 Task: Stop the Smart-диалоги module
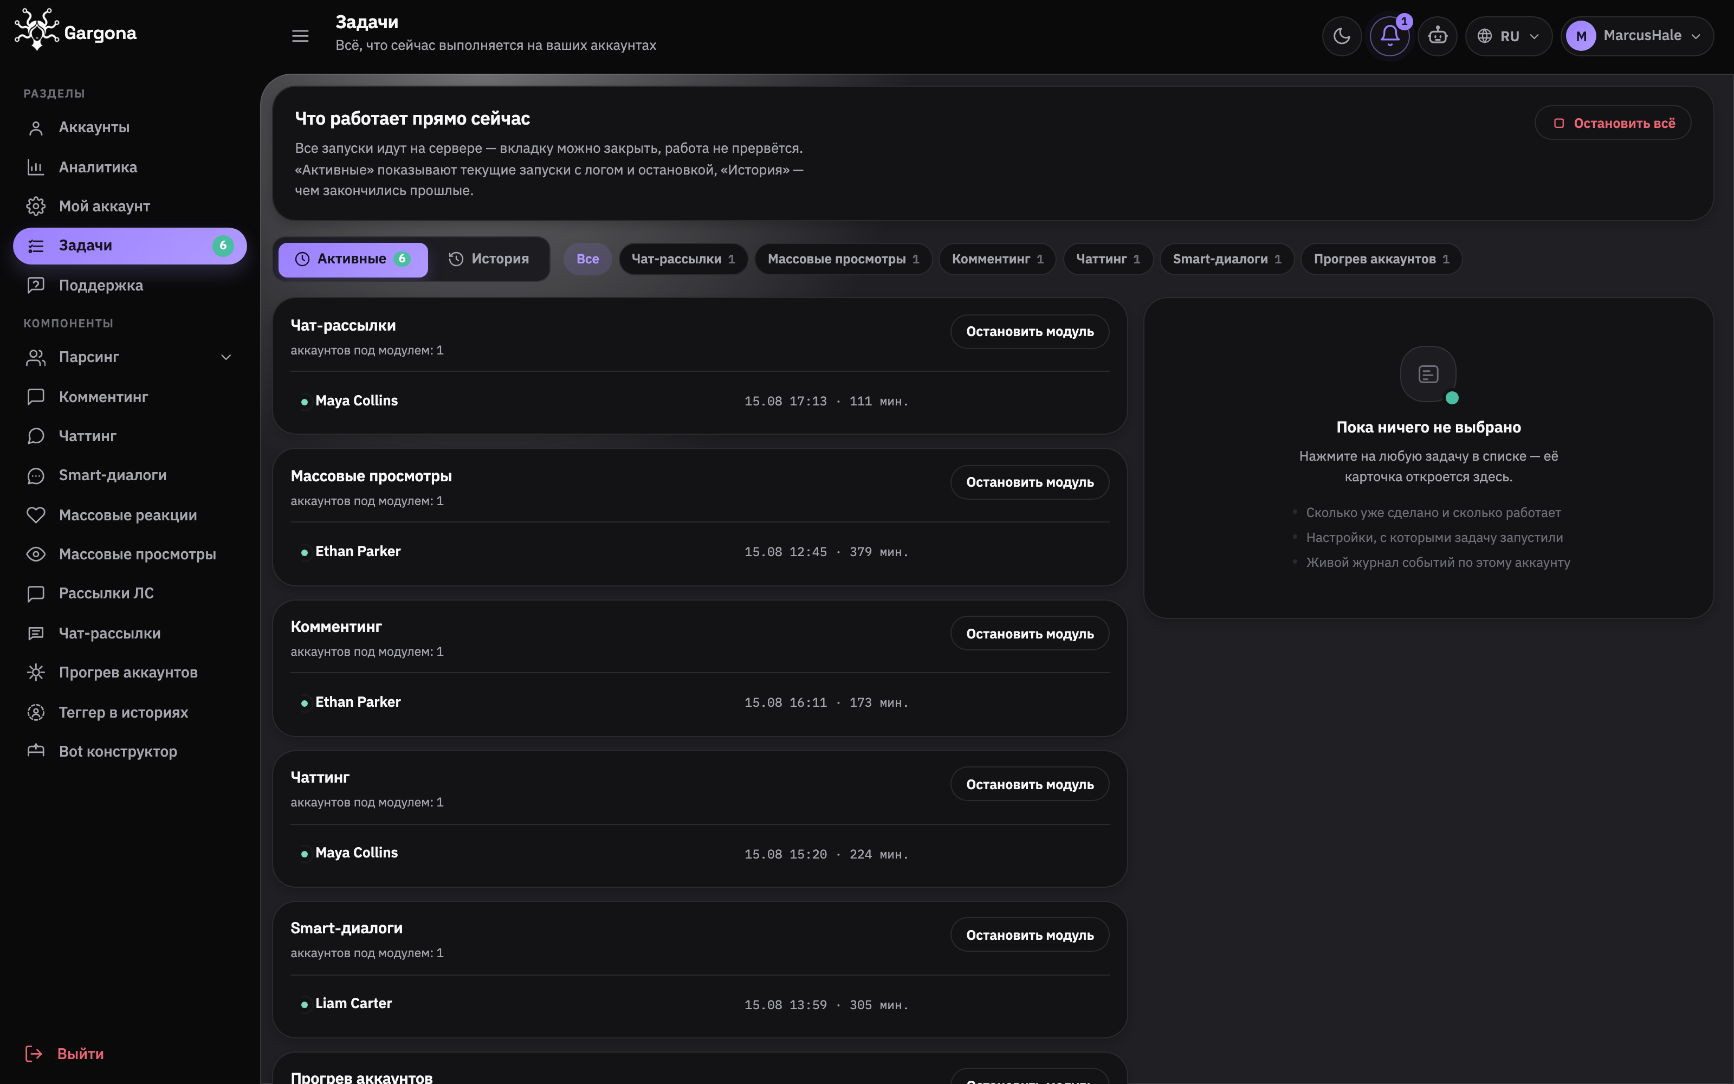(x=1030, y=935)
